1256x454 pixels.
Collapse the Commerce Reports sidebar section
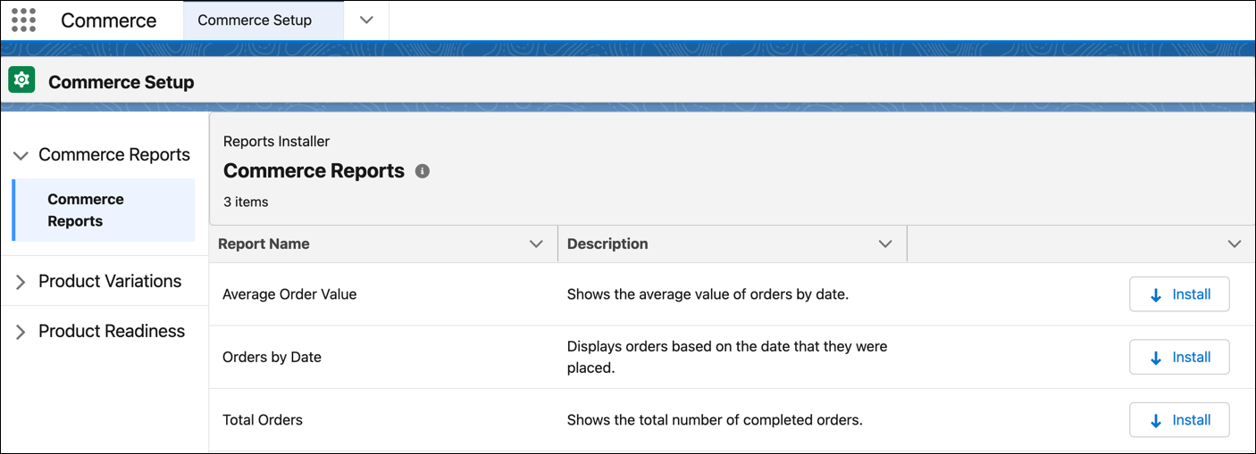21,155
